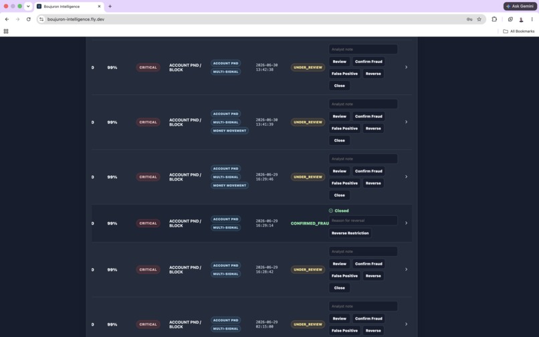Image resolution: width=539 pixels, height=337 pixels.
Task: Click the timestamp 2026-06-29 16:29:14
Action: (x=266, y=223)
